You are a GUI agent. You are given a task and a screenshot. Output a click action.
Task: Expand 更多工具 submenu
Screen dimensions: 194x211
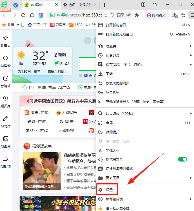145,178
